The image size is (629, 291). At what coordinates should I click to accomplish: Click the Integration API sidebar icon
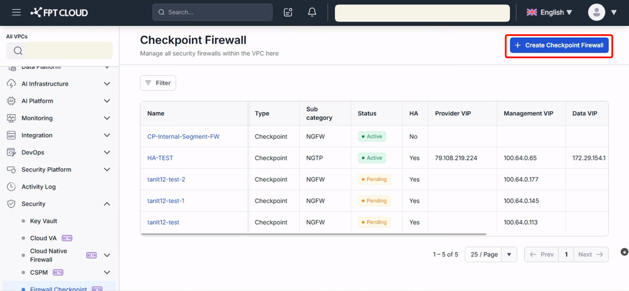point(11,135)
